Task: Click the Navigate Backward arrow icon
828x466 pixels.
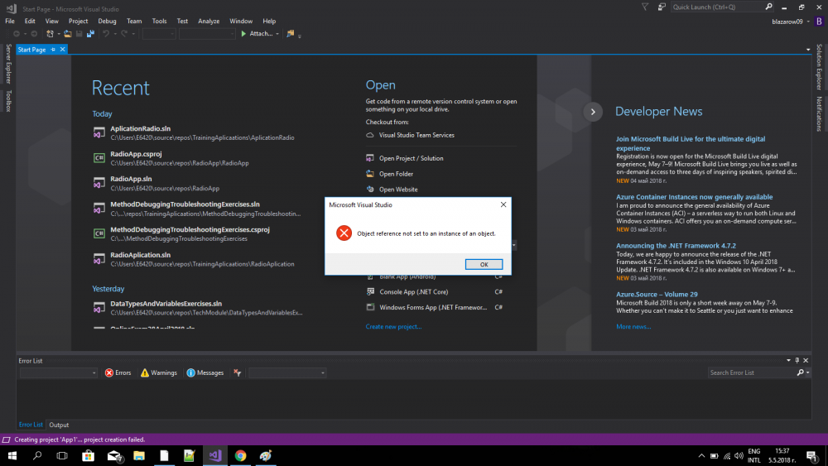Action: click(17, 34)
